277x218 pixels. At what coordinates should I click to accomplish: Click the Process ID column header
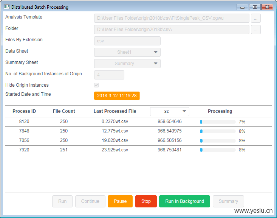(x=24, y=111)
